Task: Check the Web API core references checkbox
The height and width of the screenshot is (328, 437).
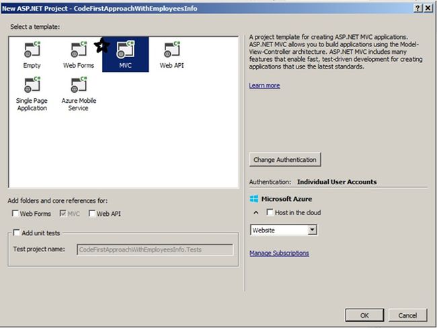Action: click(92, 214)
